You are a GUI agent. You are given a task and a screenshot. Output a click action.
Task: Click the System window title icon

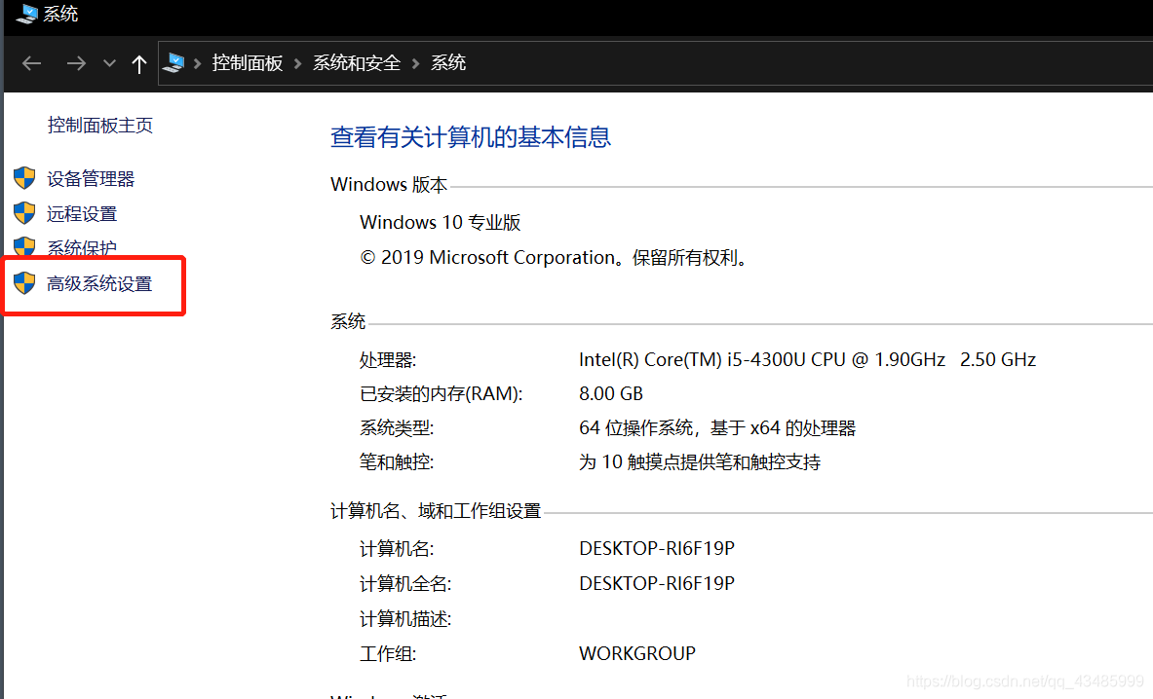coord(26,14)
